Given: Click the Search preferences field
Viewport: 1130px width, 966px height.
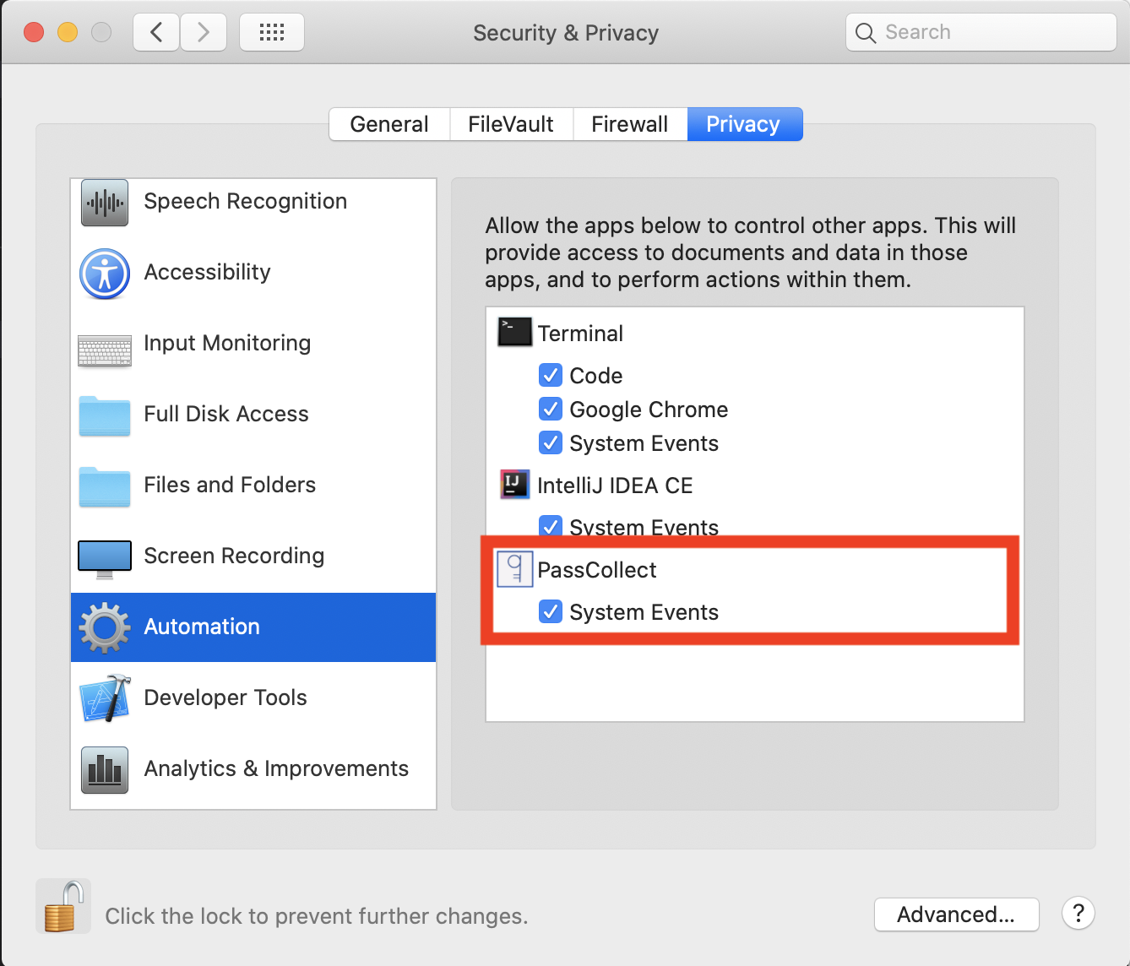Looking at the screenshot, I should 981,32.
